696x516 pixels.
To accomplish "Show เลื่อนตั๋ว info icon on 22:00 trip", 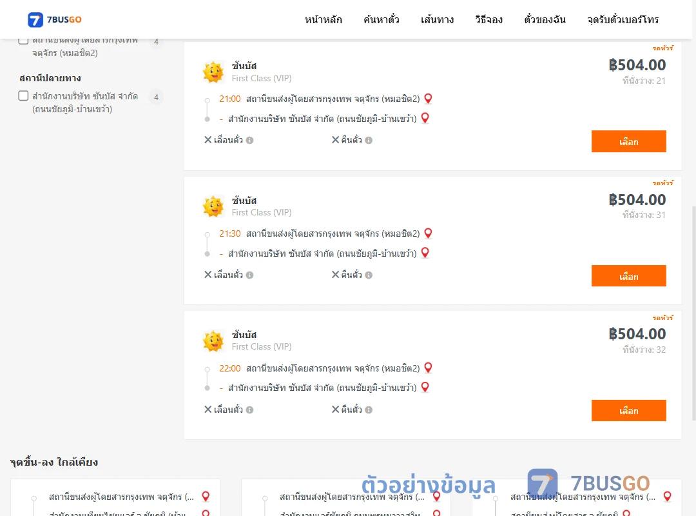I will [x=250, y=410].
